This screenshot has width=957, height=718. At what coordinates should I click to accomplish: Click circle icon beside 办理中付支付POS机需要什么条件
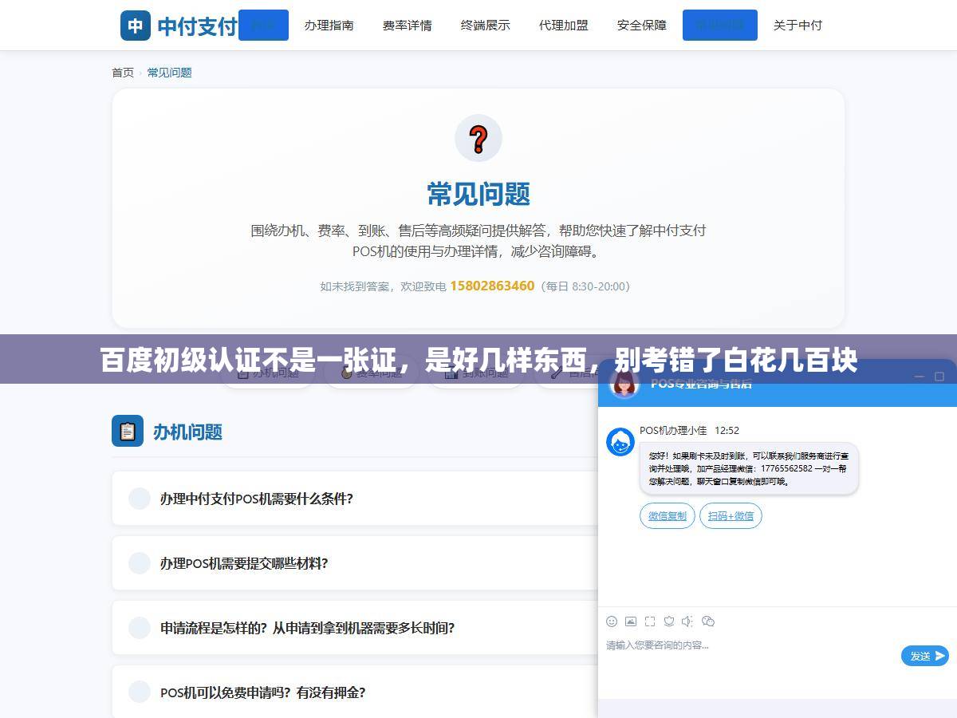point(140,498)
